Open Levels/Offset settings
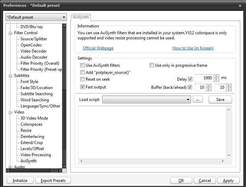The width and height of the screenshot is (246, 187). coord(32,149)
